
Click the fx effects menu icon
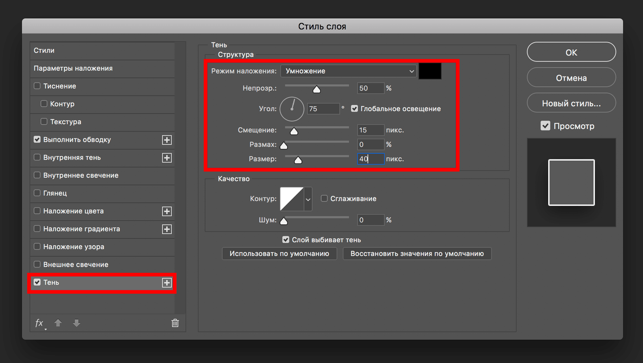click(39, 323)
